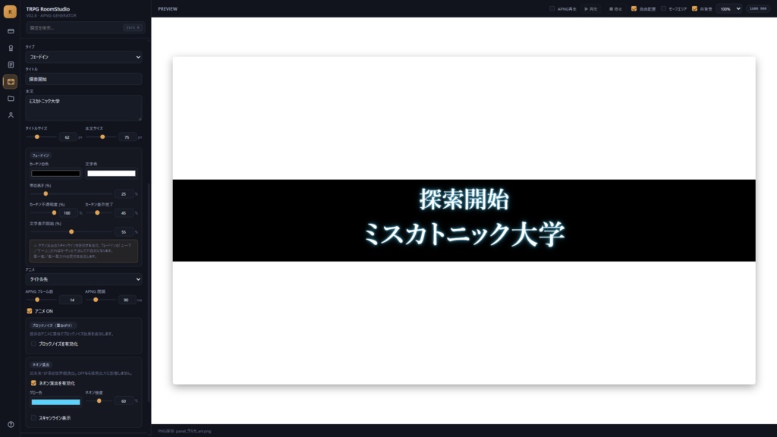The height and width of the screenshot is (437, 777).
Task: Uncheck the アニメ ON checkbox
Action: click(x=30, y=311)
